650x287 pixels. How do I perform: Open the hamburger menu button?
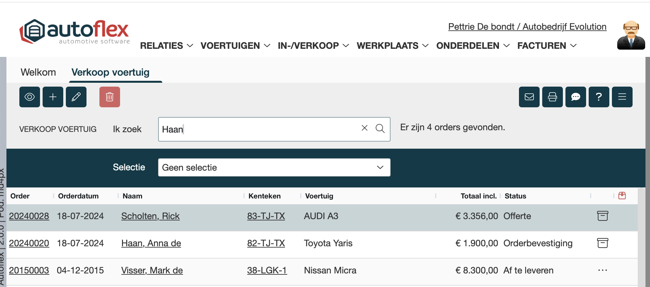click(622, 97)
